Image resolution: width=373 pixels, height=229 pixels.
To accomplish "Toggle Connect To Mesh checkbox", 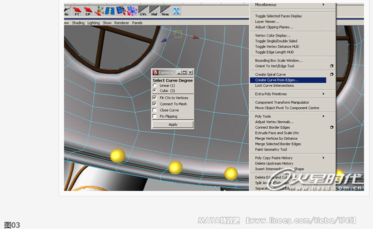I will click(x=154, y=104).
